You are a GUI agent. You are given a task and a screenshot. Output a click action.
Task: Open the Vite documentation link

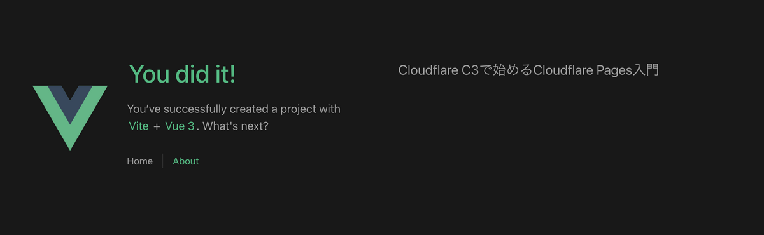(x=138, y=126)
